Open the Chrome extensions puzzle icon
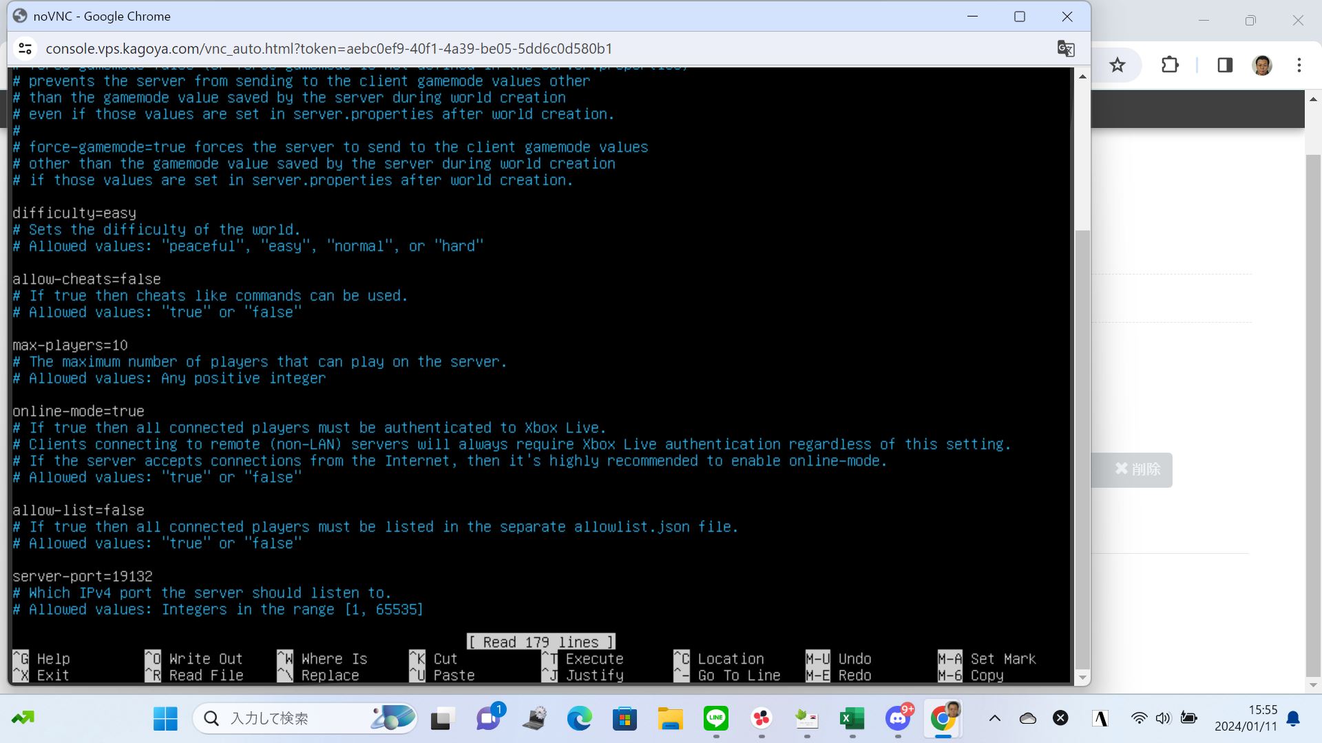The width and height of the screenshot is (1322, 743). coord(1170,65)
